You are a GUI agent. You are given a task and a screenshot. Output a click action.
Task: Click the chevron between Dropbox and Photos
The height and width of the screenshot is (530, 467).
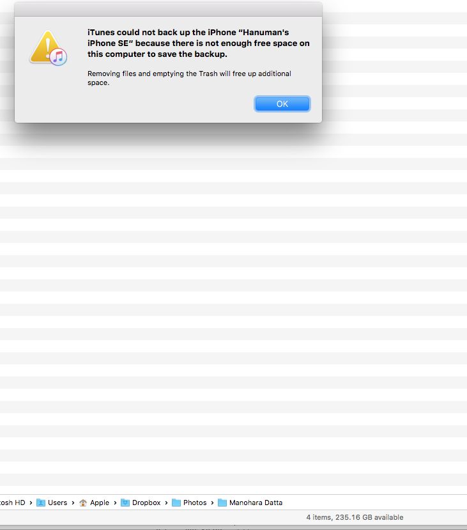pos(166,503)
